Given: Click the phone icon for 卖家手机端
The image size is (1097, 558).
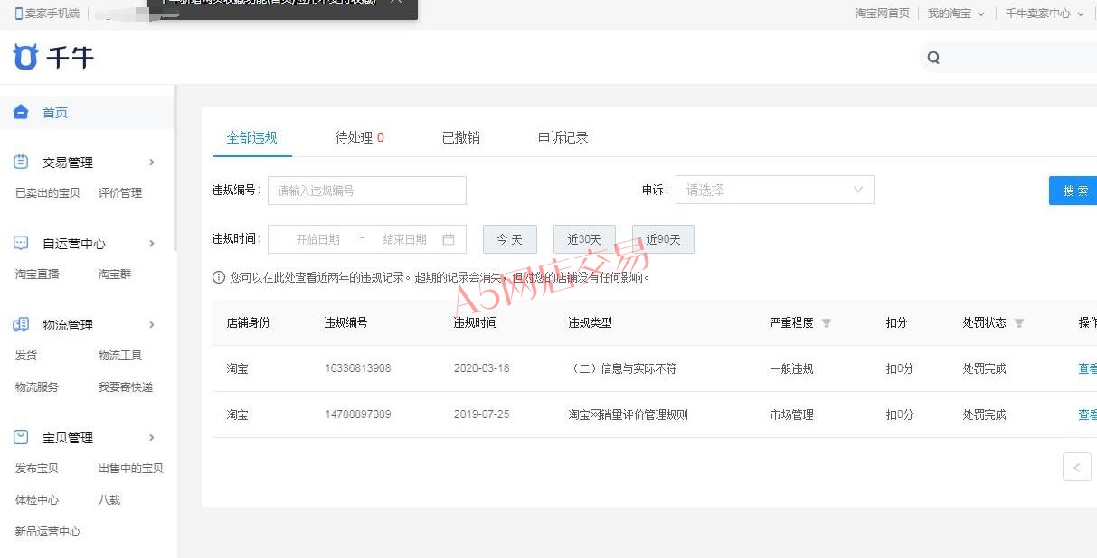Looking at the screenshot, I should (19, 14).
